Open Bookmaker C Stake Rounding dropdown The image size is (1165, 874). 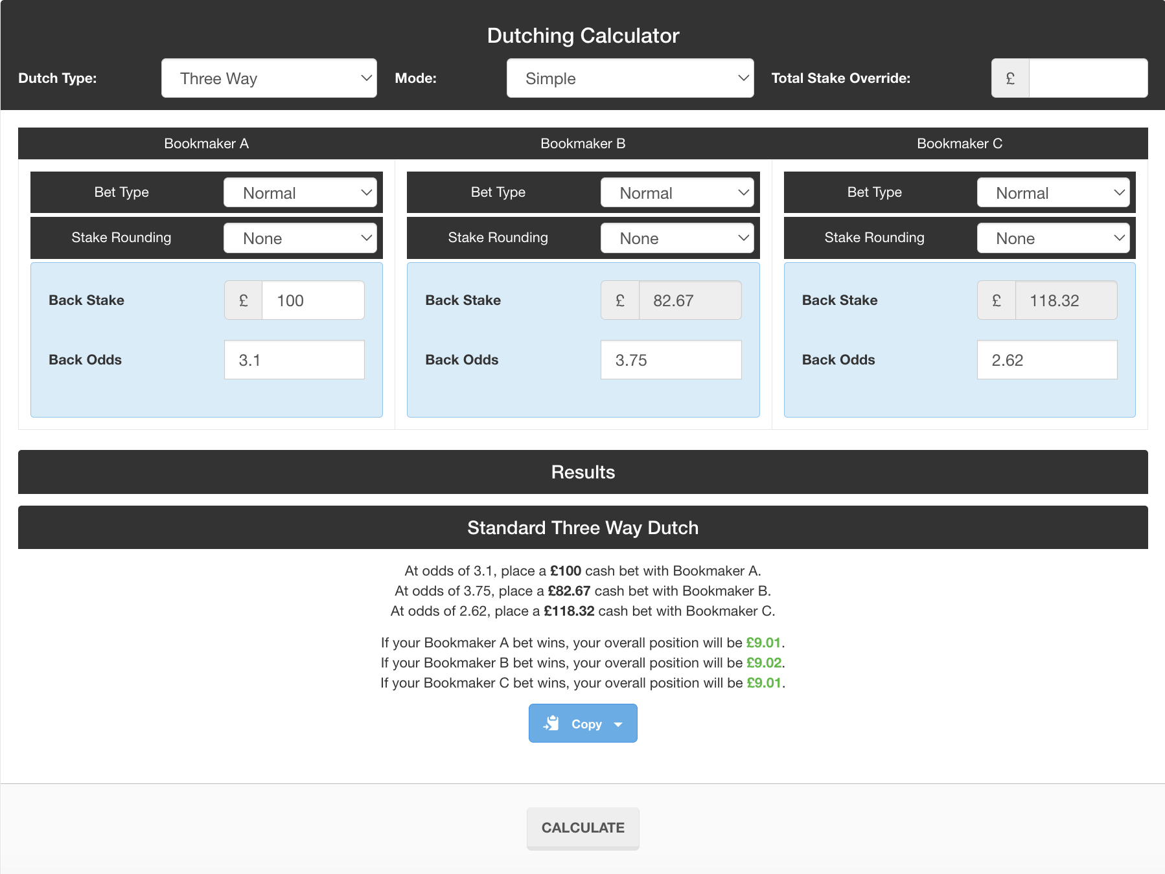click(x=1053, y=238)
